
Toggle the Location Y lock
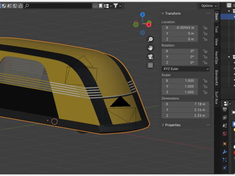point(205,33)
